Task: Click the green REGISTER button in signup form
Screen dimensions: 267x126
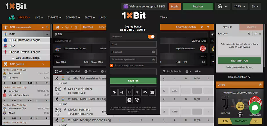Action: [x=133, y=80]
